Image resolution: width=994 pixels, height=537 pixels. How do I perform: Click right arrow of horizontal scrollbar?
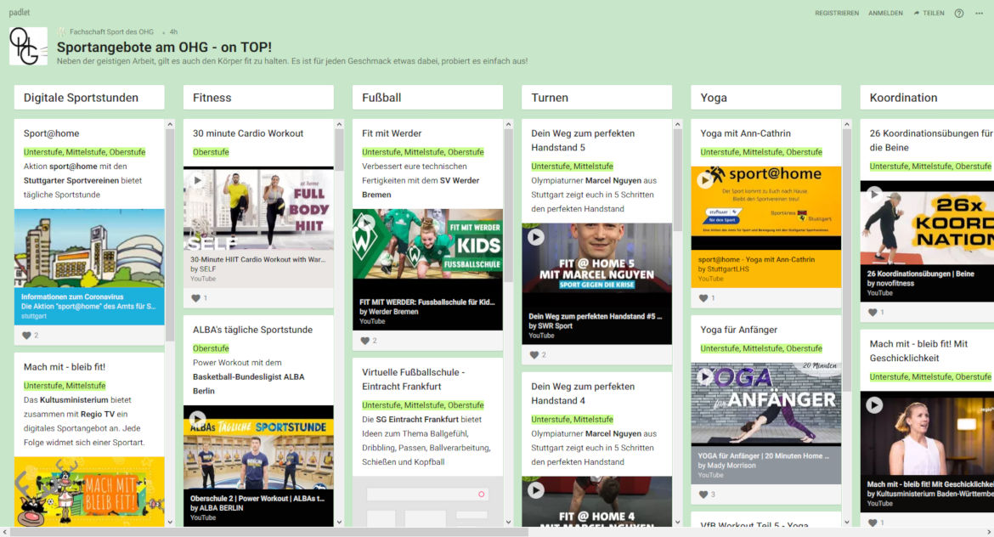click(989, 532)
